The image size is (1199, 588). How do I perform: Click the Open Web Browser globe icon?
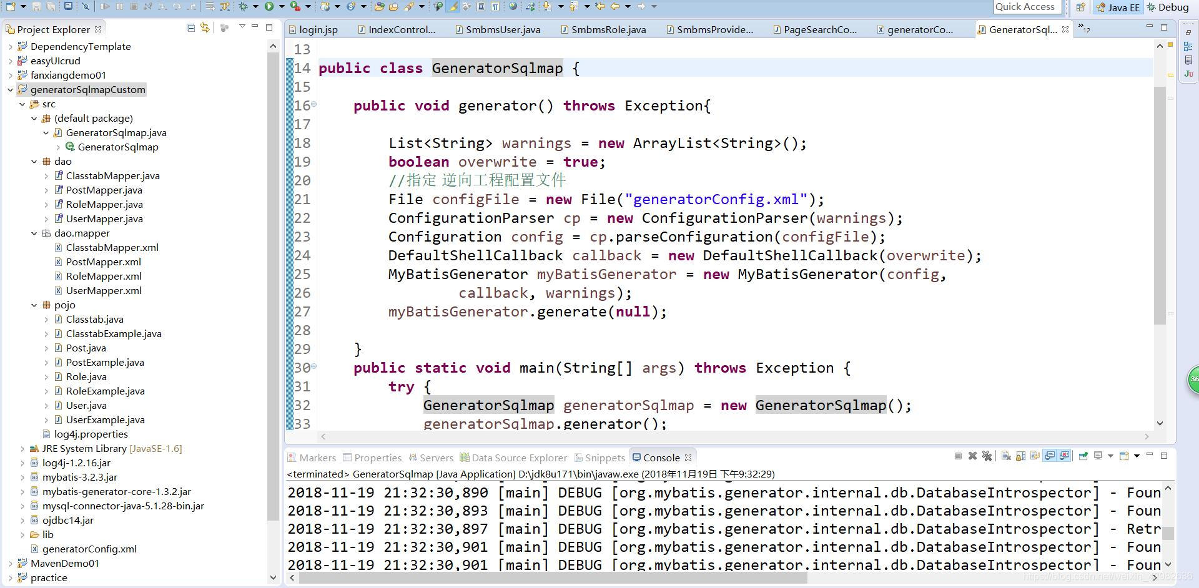tap(513, 6)
